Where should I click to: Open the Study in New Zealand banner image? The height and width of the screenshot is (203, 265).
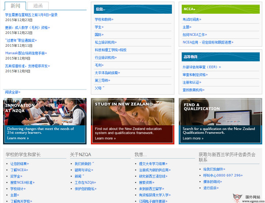coord(132,112)
